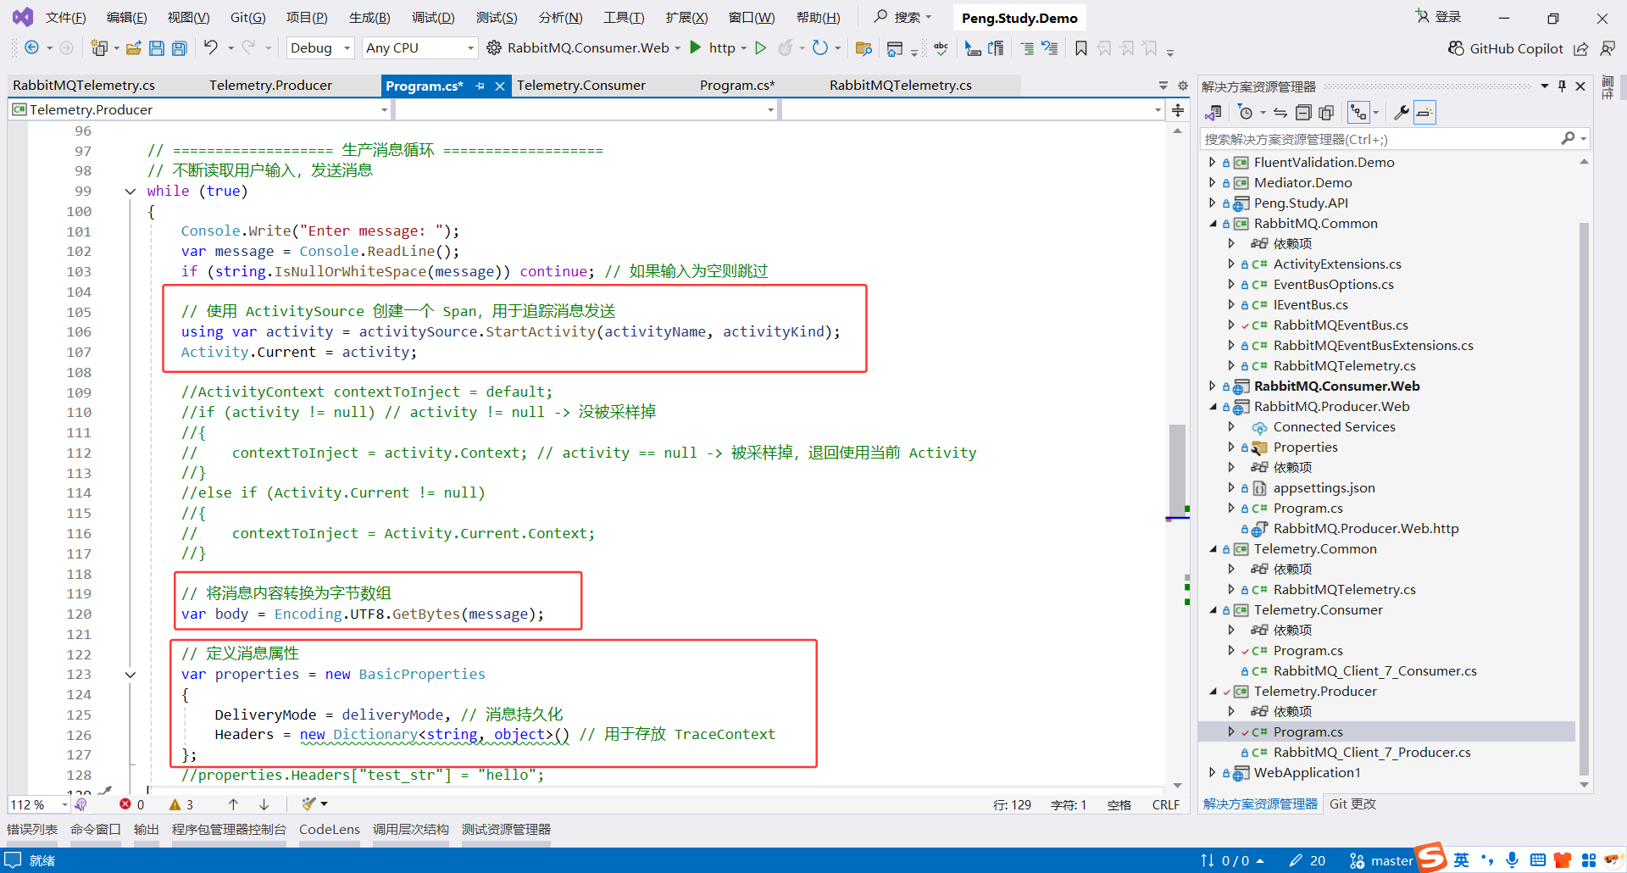This screenshot has height=873, width=1627.
Task: Collapse the RabbitMQ.Common project node
Action: pos(1212,224)
